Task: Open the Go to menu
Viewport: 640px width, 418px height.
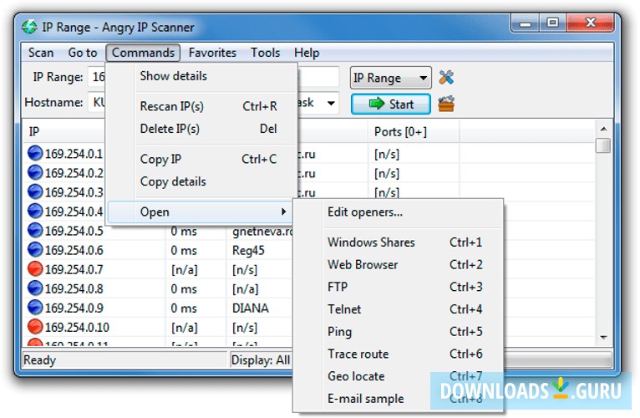Action: tap(83, 53)
